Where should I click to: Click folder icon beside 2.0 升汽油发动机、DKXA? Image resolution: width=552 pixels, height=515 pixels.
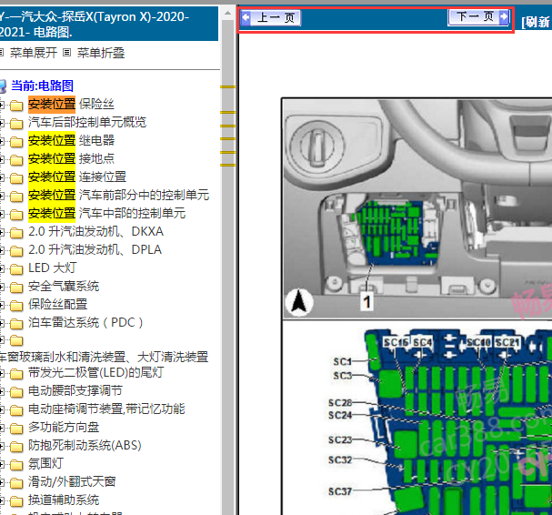(x=16, y=233)
